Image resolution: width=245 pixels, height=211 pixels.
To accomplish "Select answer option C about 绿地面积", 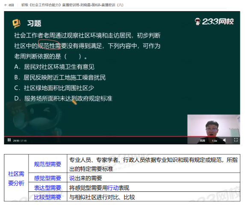I will tap(54, 88).
